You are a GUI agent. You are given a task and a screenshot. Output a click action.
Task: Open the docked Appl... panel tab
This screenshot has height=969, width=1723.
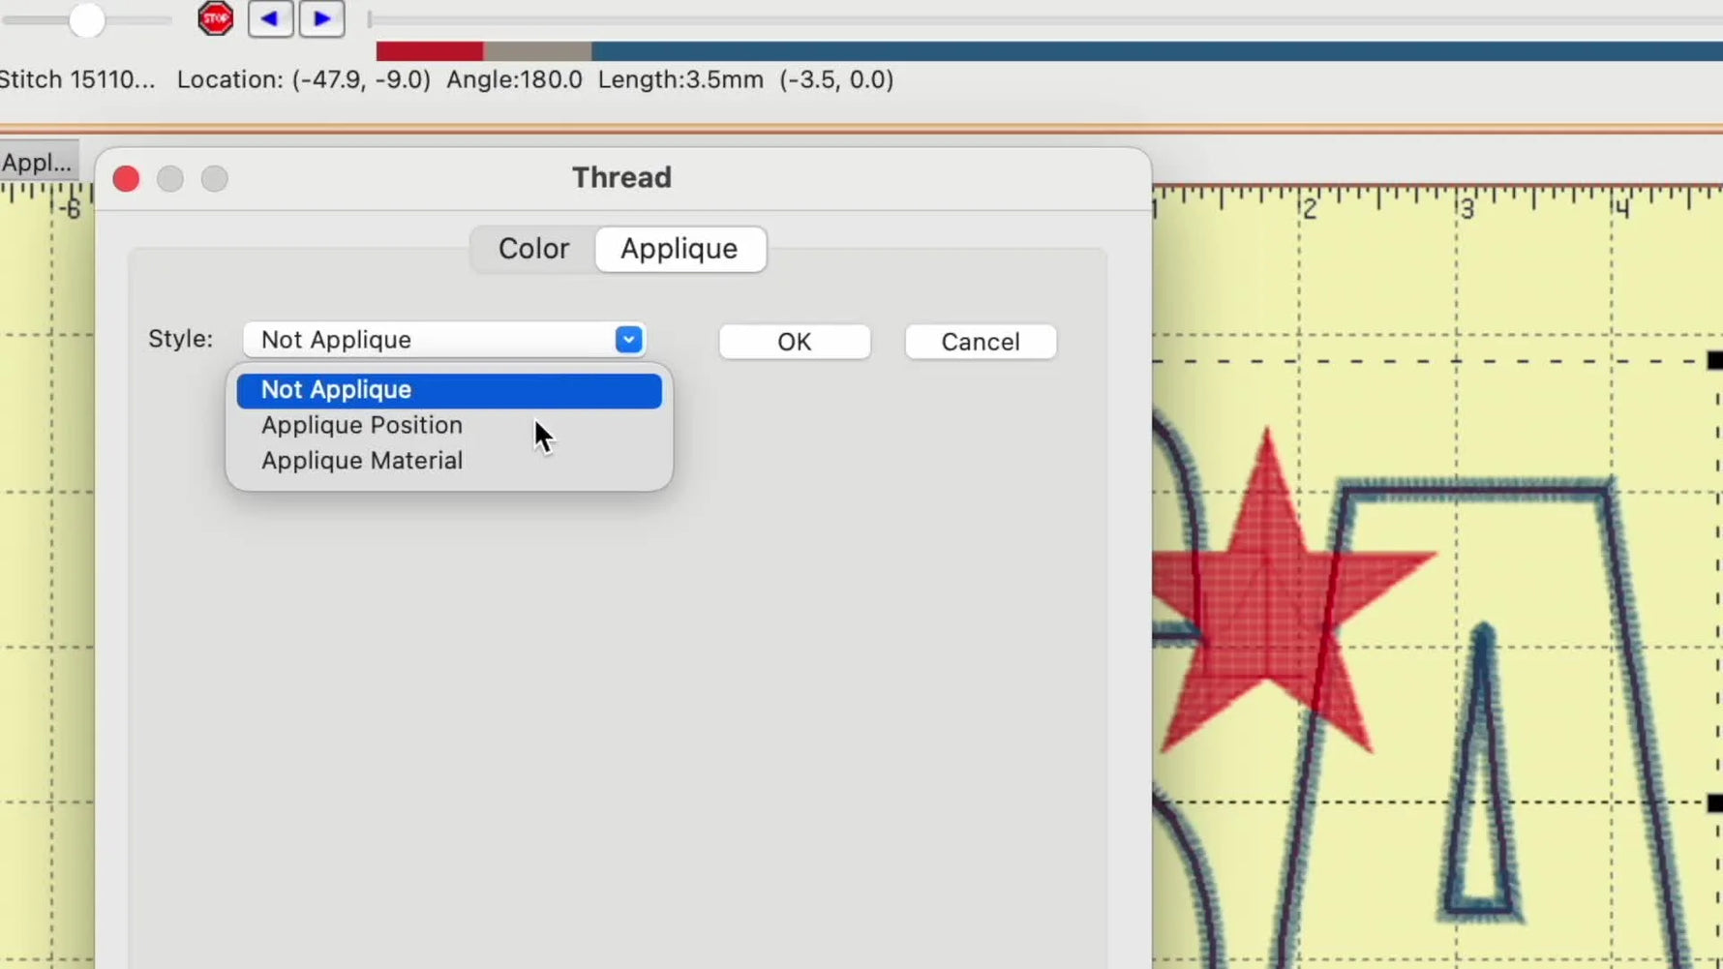click(38, 162)
